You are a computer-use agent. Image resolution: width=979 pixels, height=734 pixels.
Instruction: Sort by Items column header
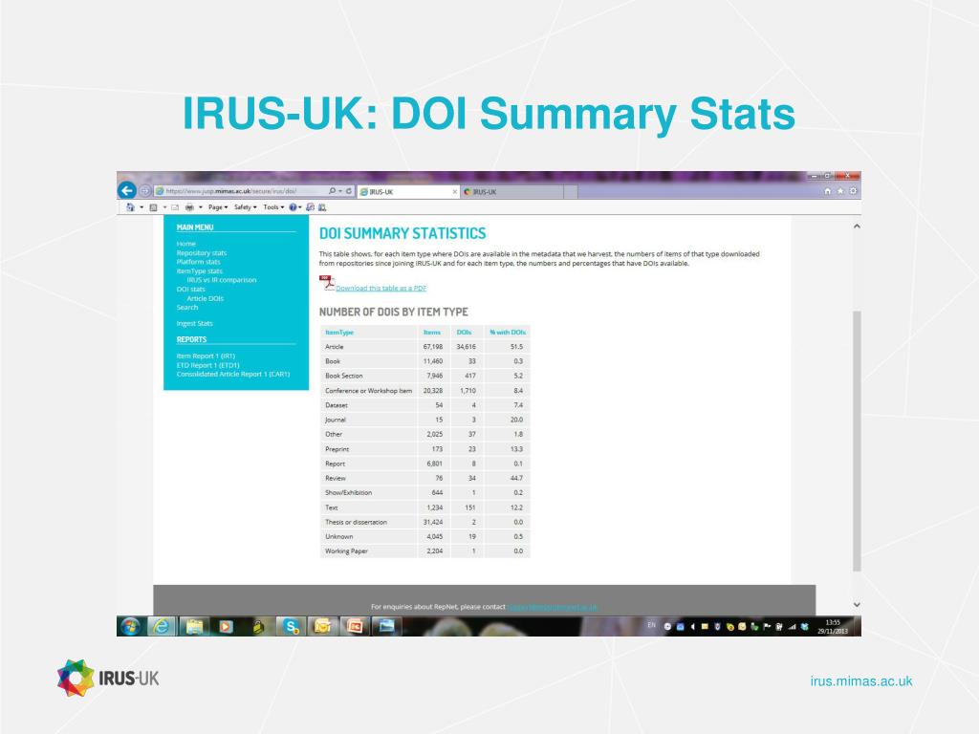tap(432, 332)
